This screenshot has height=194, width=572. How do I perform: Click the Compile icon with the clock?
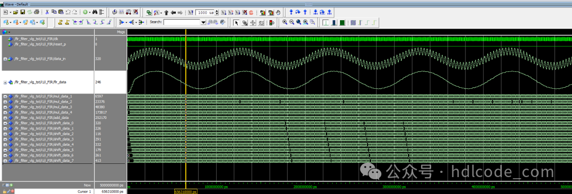(114, 12)
